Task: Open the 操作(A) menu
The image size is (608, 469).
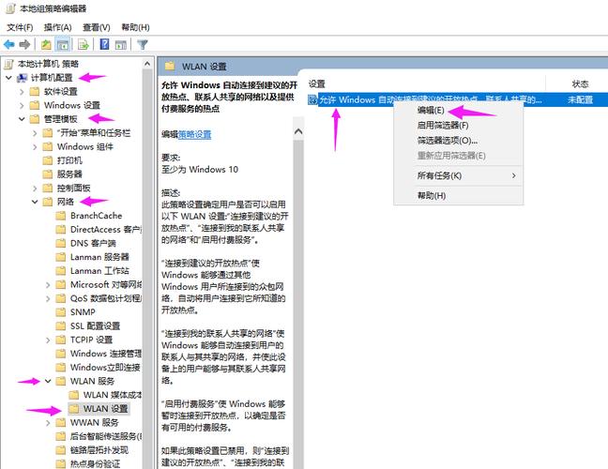Action: click(58, 27)
